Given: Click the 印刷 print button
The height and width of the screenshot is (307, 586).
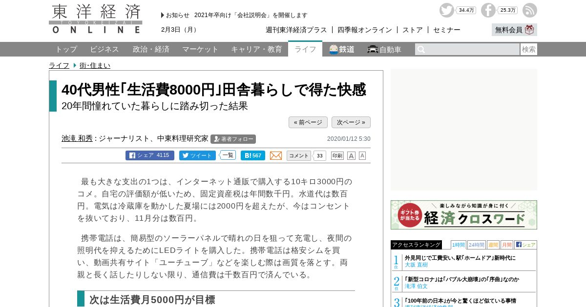Looking at the screenshot, I should [x=337, y=156].
